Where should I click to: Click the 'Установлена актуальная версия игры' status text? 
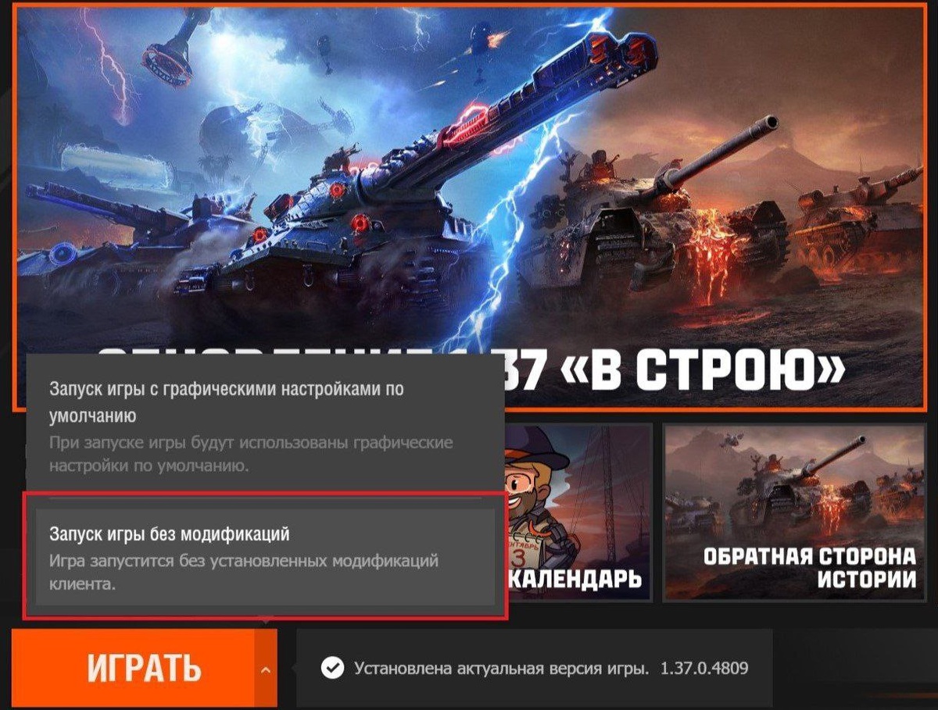click(501, 669)
